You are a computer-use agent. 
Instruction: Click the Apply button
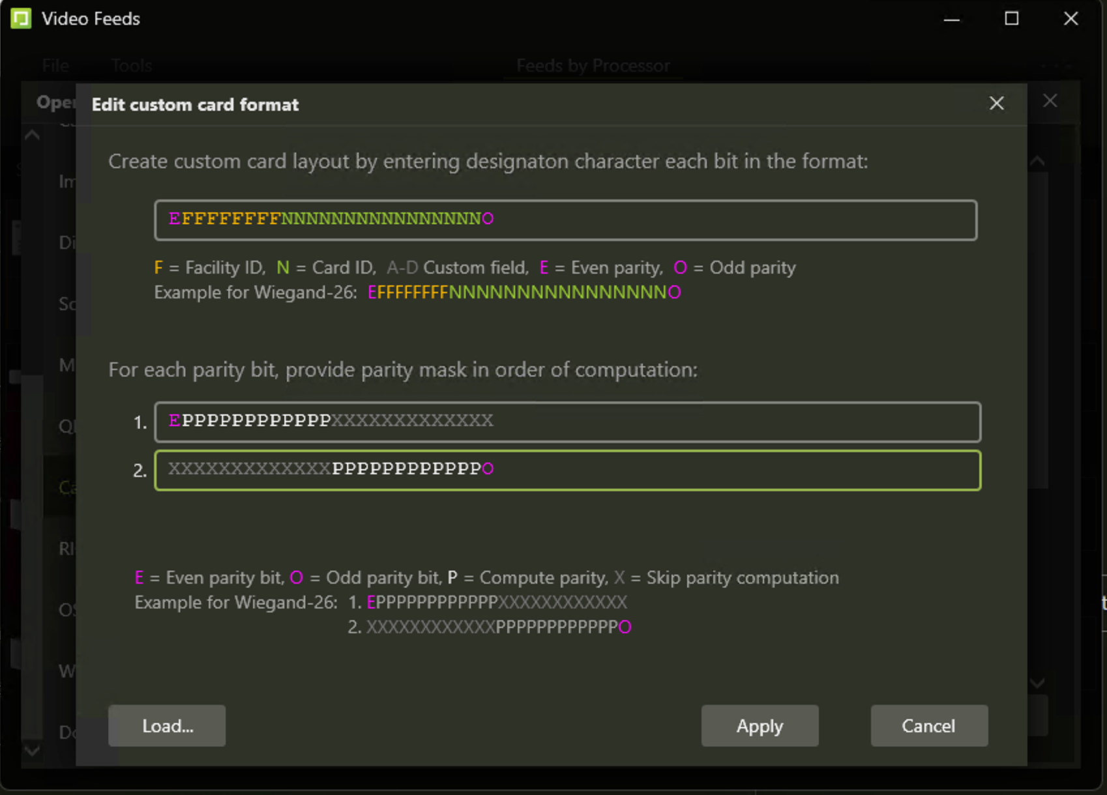760,726
